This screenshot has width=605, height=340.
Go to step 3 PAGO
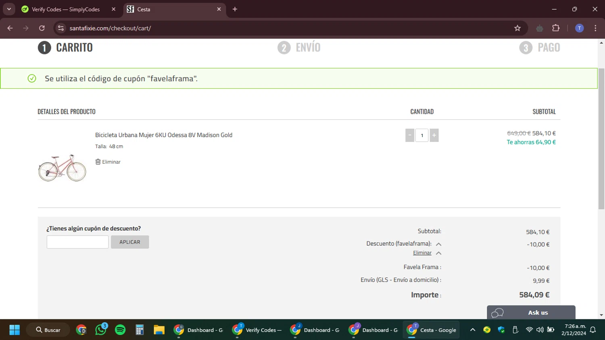point(539,48)
